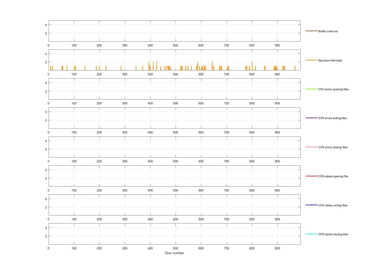Click the pink CF8 errors closing legend line
This screenshot has height=275, width=373.
point(311,147)
